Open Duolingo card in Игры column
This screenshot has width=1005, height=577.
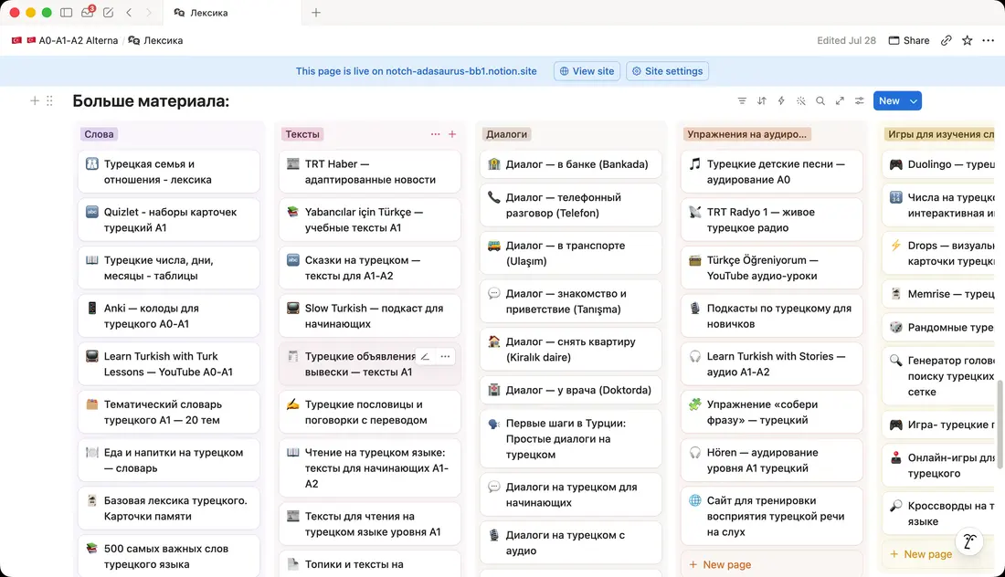click(939, 164)
